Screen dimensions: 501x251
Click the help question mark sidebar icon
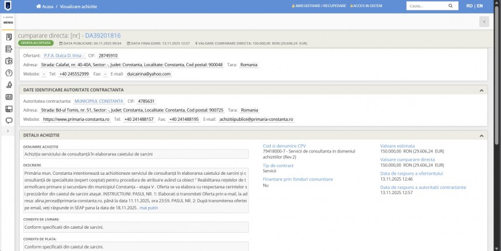pos(9,73)
